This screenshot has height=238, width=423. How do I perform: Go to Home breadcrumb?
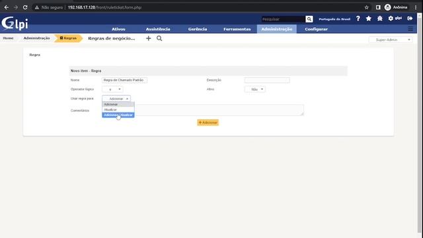tap(8, 38)
